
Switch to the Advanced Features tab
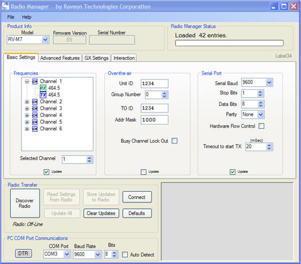click(x=60, y=58)
